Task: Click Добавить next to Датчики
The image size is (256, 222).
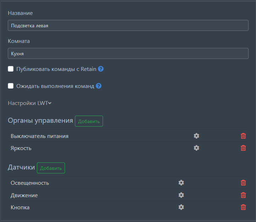Action: pos(51,168)
